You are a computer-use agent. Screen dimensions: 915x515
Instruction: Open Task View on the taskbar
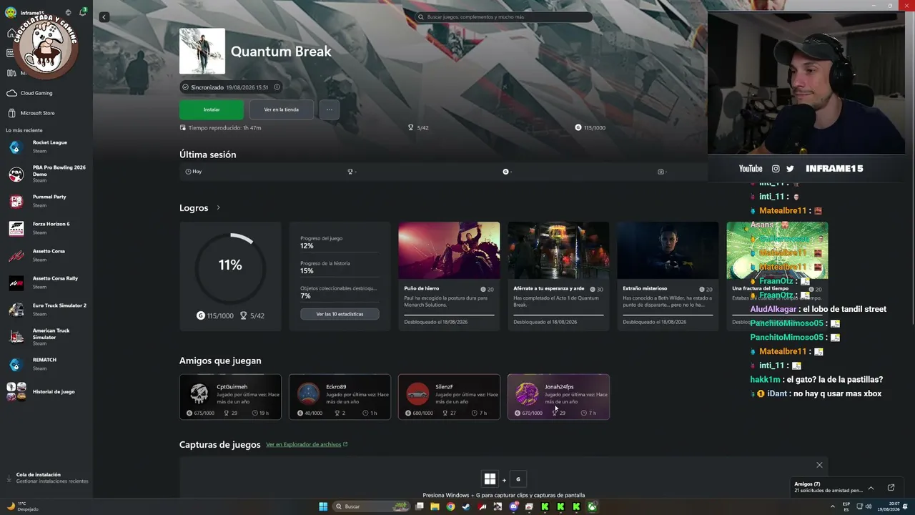click(x=420, y=506)
